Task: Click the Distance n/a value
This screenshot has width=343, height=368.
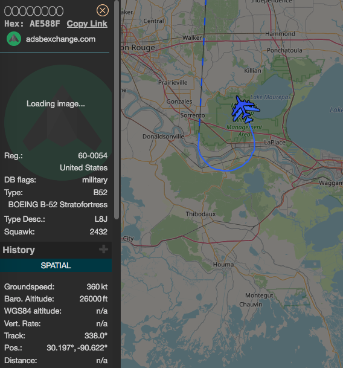Action: 102,361
